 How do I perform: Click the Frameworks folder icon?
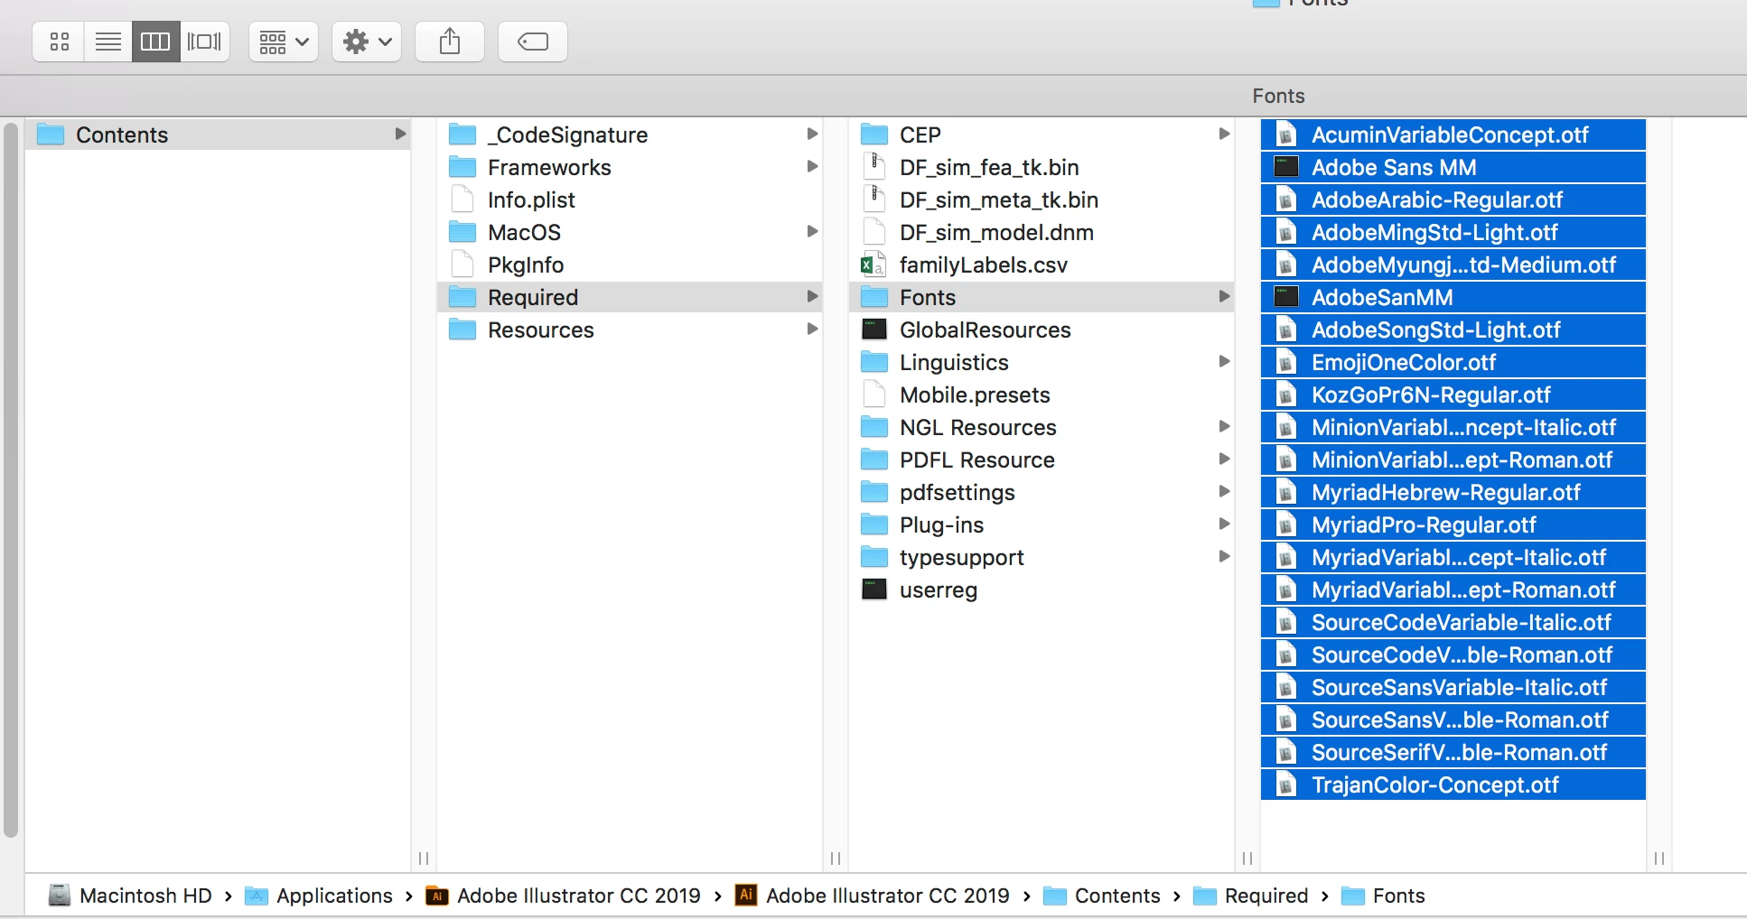tap(462, 167)
